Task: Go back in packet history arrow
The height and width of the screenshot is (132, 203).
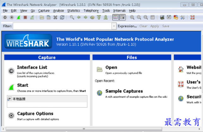Action: 79,17
